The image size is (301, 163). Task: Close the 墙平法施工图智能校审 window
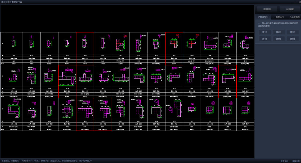pos(297,2)
